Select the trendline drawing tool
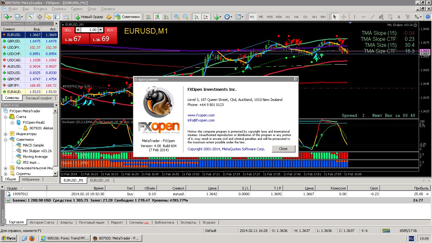This screenshot has width=432, height=243. (372, 17)
